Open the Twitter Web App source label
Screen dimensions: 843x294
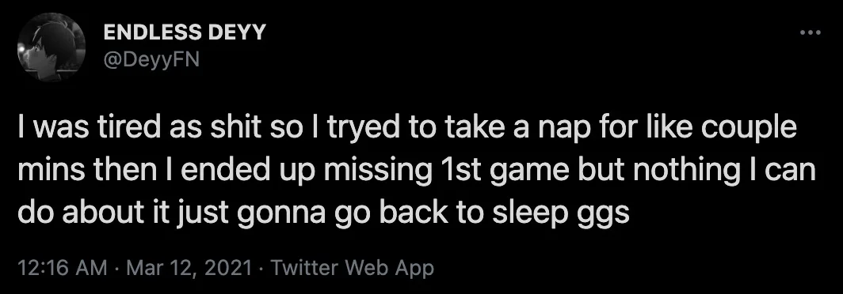coord(352,267)
